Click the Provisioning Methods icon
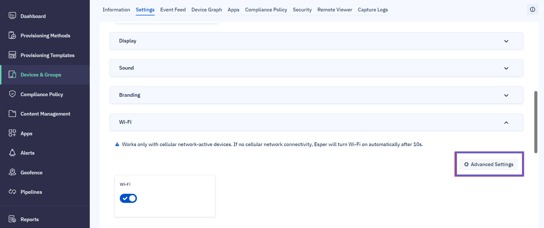544x228 pixels. 12,35
